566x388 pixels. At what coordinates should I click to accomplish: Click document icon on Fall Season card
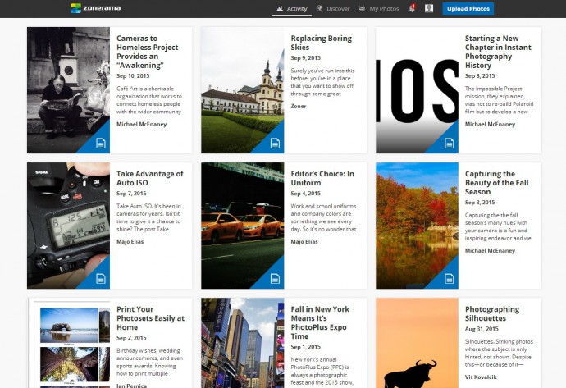[449, 279]
